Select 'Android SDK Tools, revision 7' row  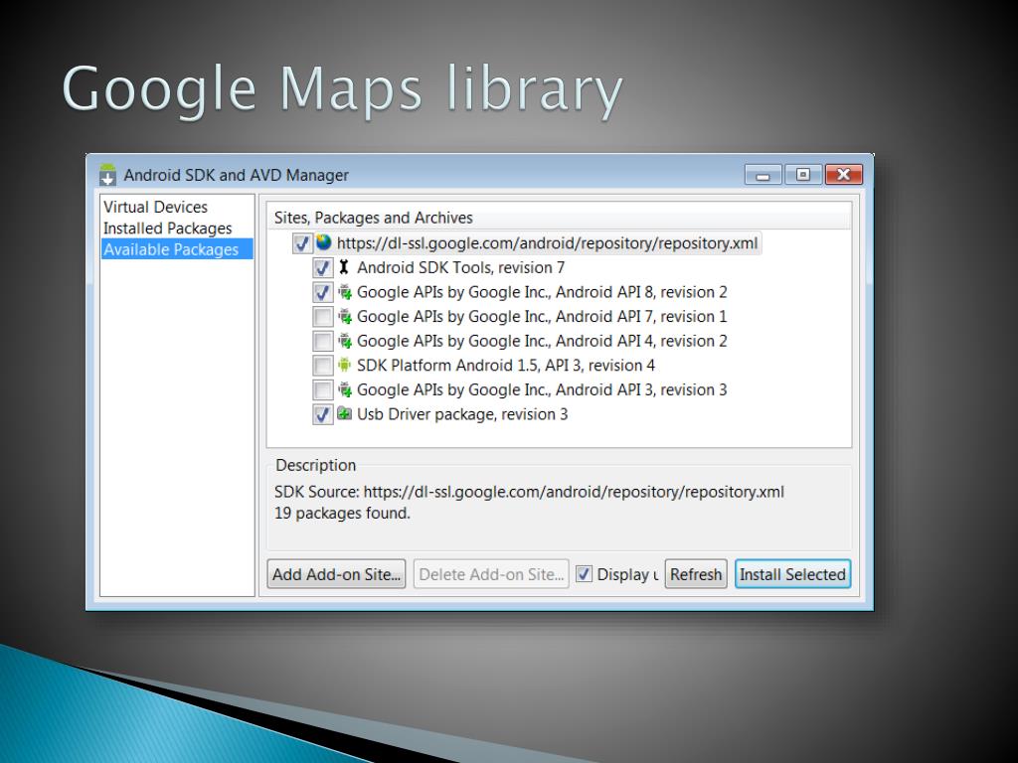coord(461,267)
